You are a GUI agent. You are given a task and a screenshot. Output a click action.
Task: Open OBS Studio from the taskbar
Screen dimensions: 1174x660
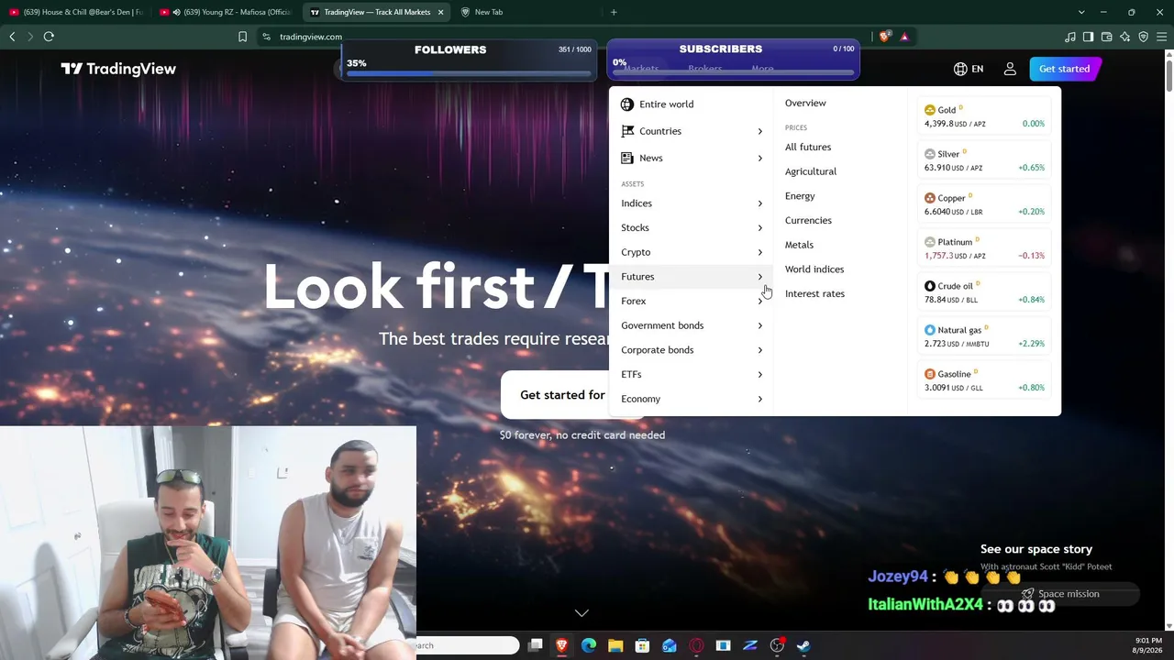click(x=777, y=645)
